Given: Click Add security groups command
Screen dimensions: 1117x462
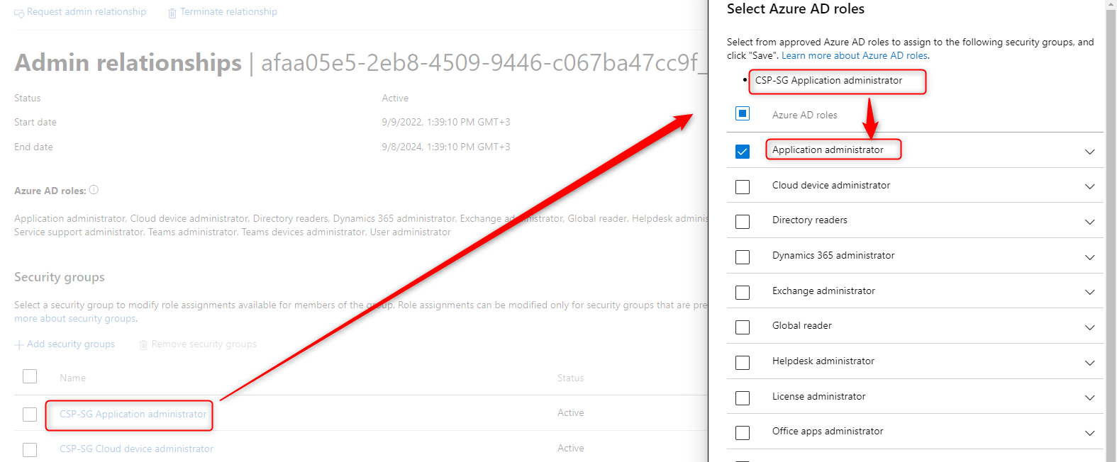Looking at the screenshot, I should (65, 344).
